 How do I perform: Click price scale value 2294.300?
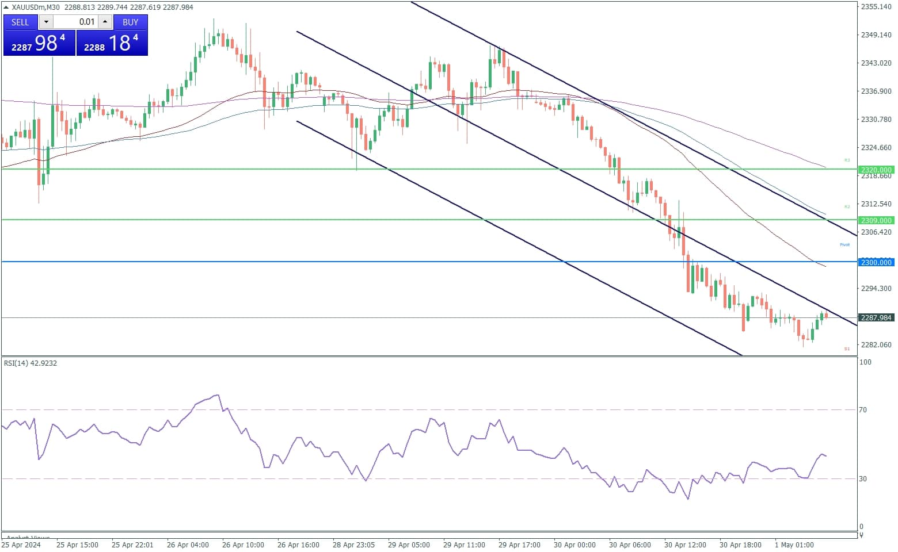pyautogui.click(x=876, y=288)
